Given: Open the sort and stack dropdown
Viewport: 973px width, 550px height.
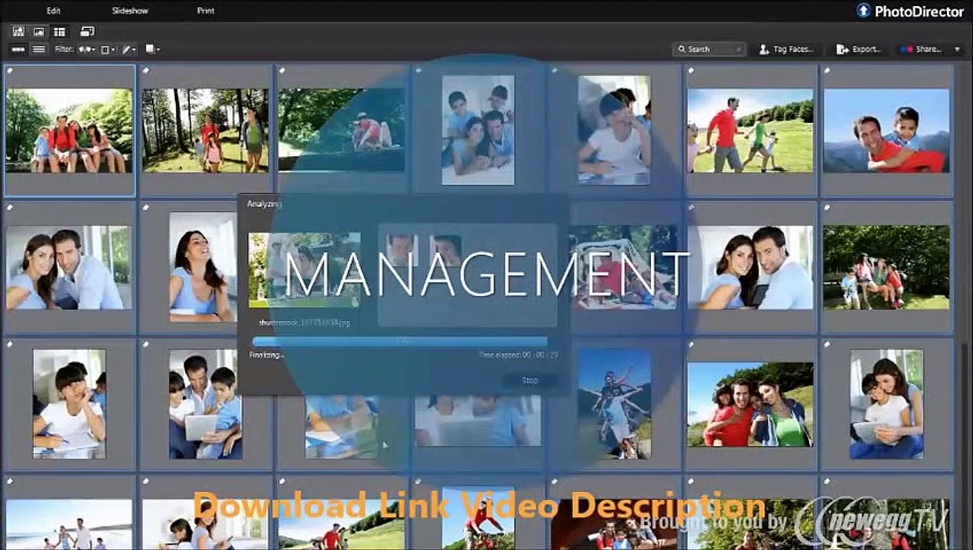Looking at the screenshot, I should point(152,49).
